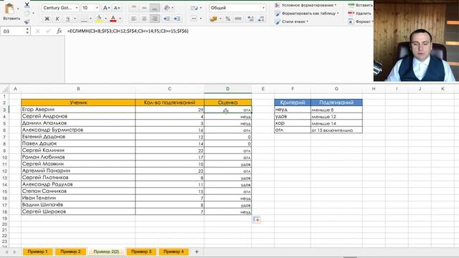
Task: Click into the formula bar ЕСЛИМН formula
Action: pos(128,31)
